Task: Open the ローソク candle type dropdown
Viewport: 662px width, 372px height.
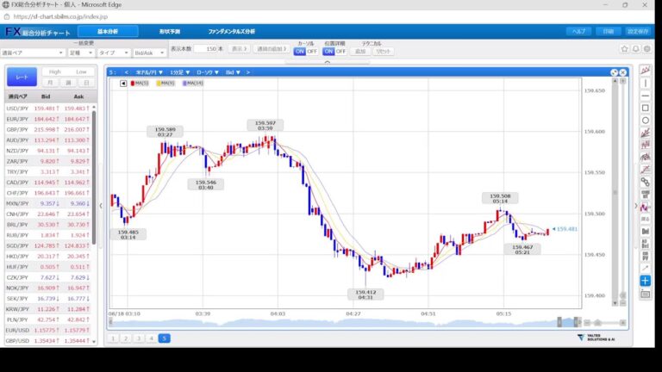Action: 208,72
